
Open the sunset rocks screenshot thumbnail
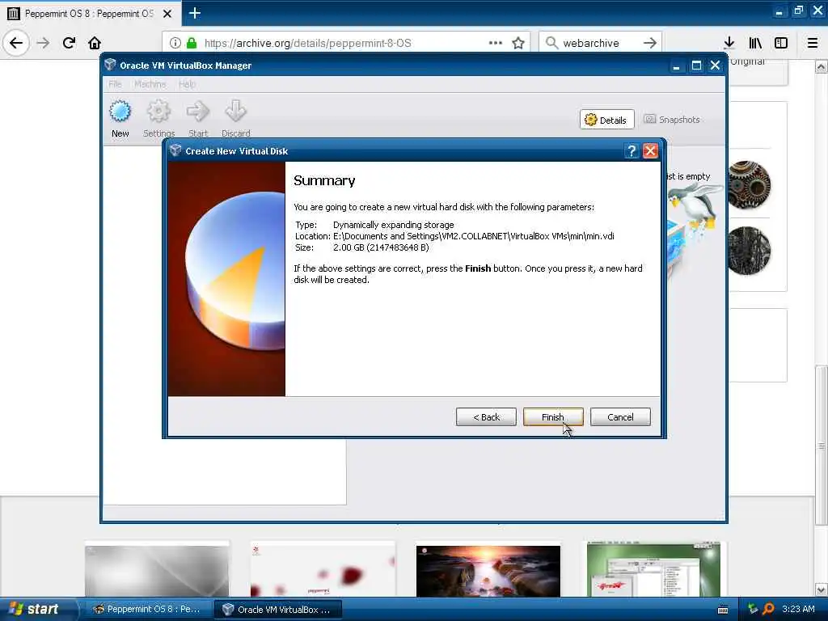[488, 572]
